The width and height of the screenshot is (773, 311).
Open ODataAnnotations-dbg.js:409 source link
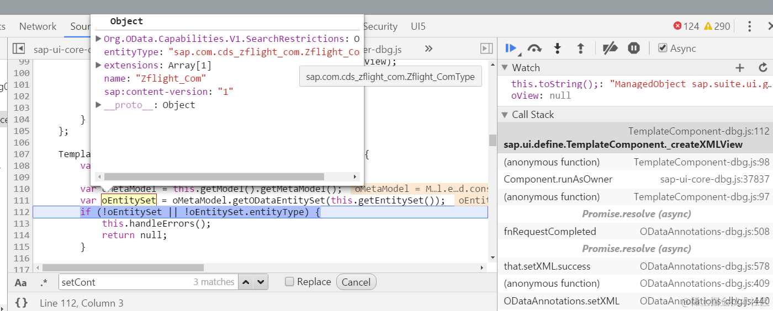[x=705, y=283]
